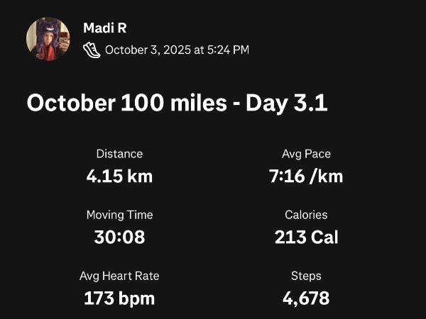Click the Avg Pace label
The width and height of the screenshot is (426, 319).
tap(306, 154)
